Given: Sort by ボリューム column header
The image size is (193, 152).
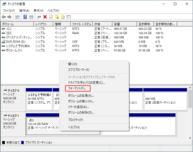Looking at the screenshot, I should [17, 24].
